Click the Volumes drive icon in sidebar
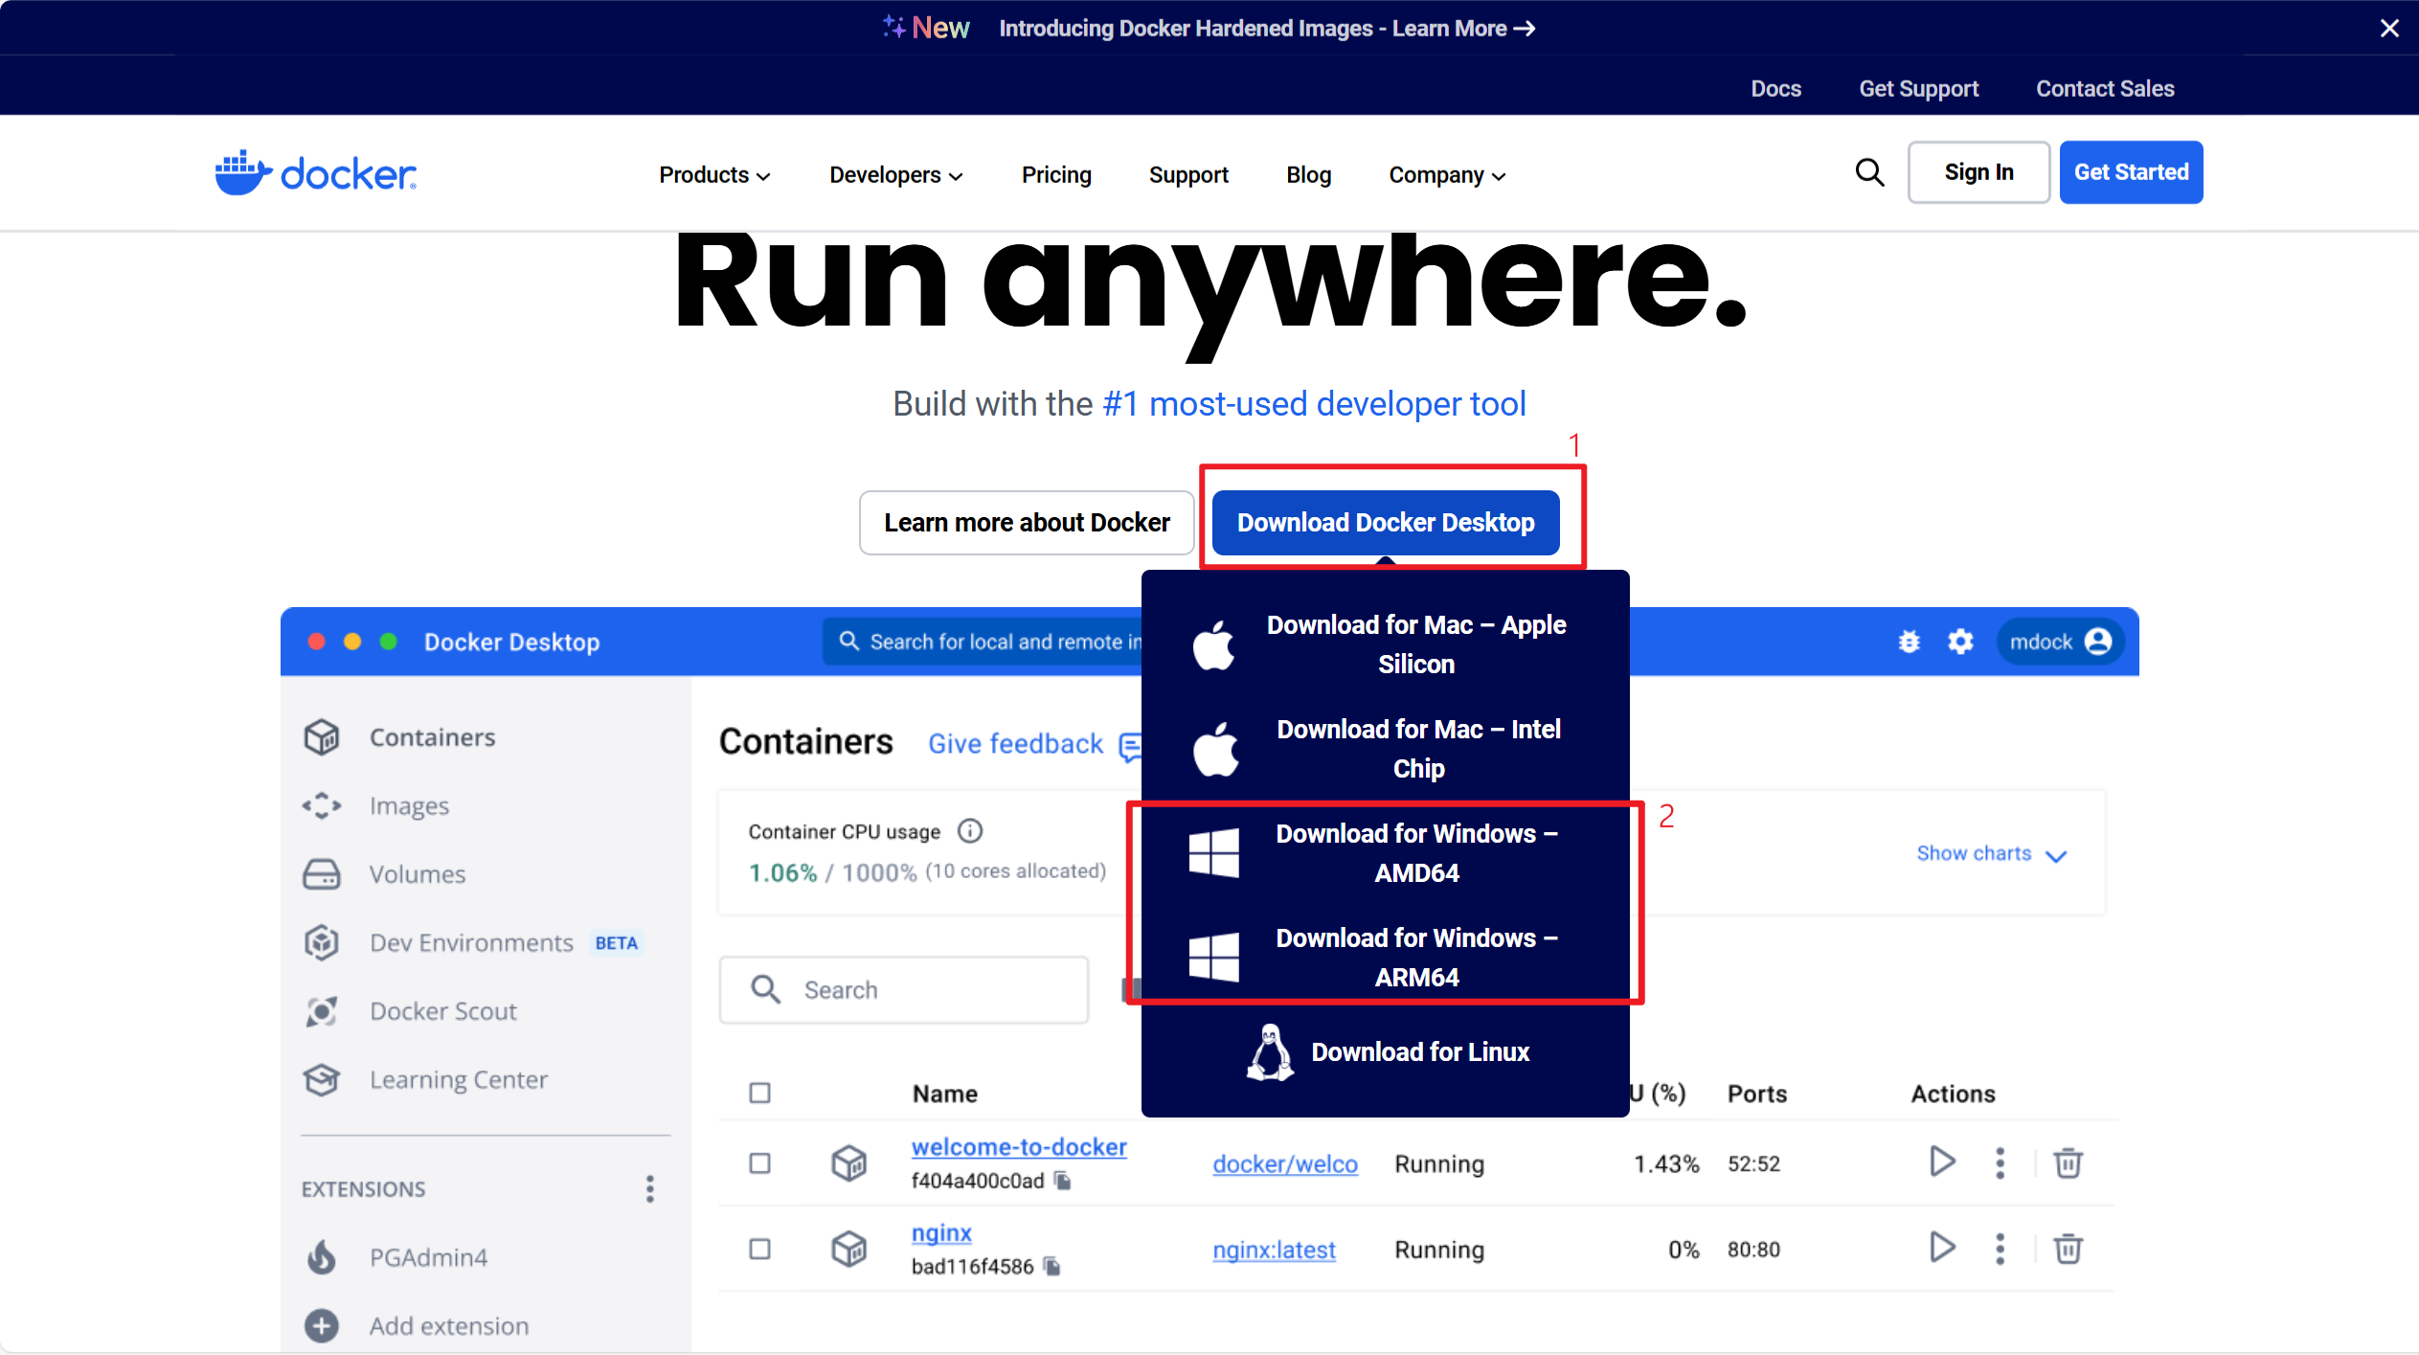The image size is (2419, 1355). 322,874
